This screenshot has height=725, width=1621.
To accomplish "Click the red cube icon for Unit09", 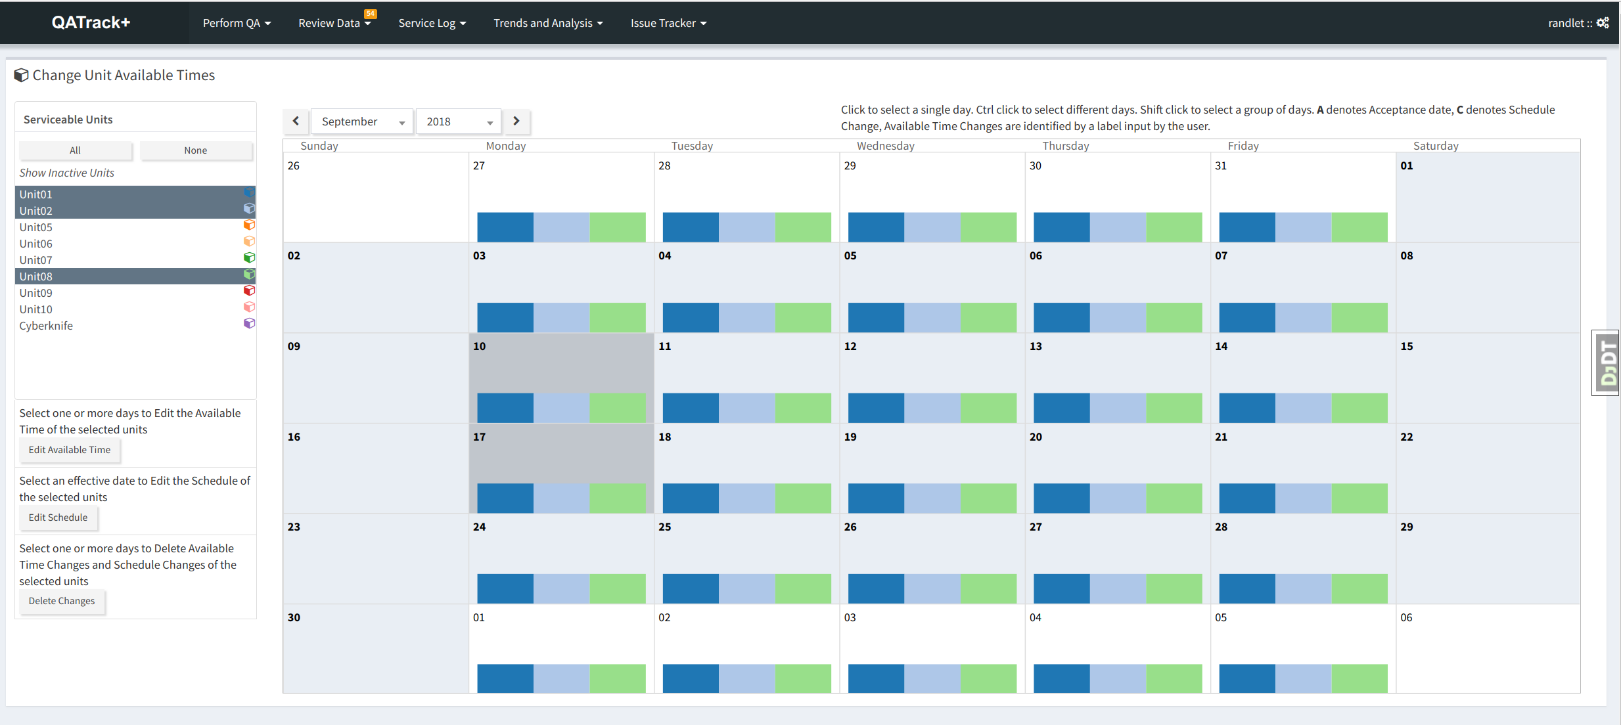I will 249,291.
